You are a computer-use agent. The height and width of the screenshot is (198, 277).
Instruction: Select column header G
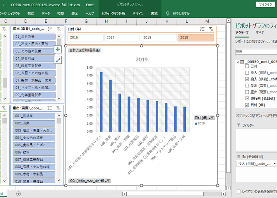point(86,21)
